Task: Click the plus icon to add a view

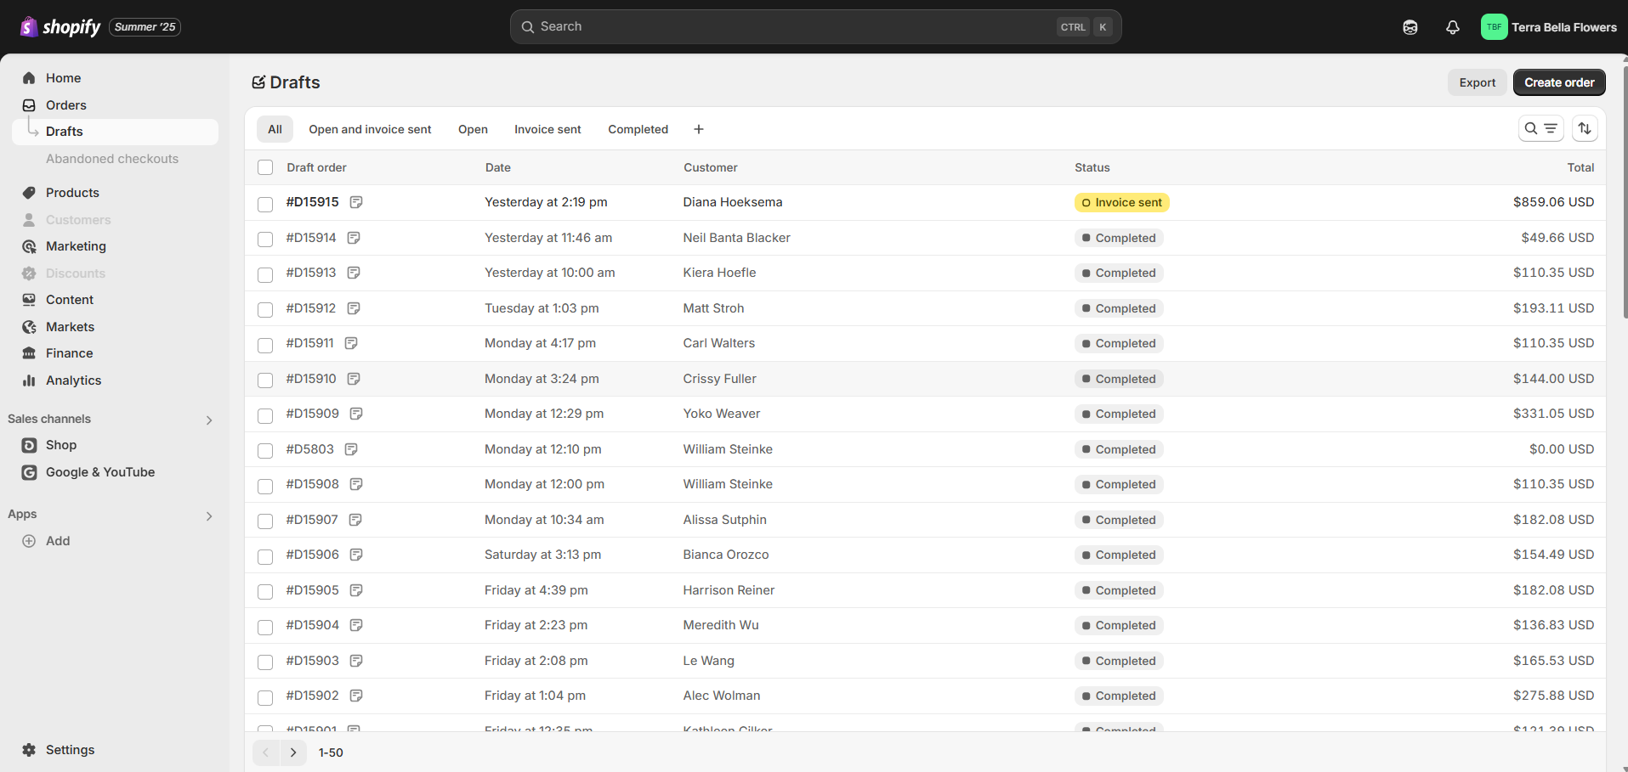Action: tap(698, 129)
